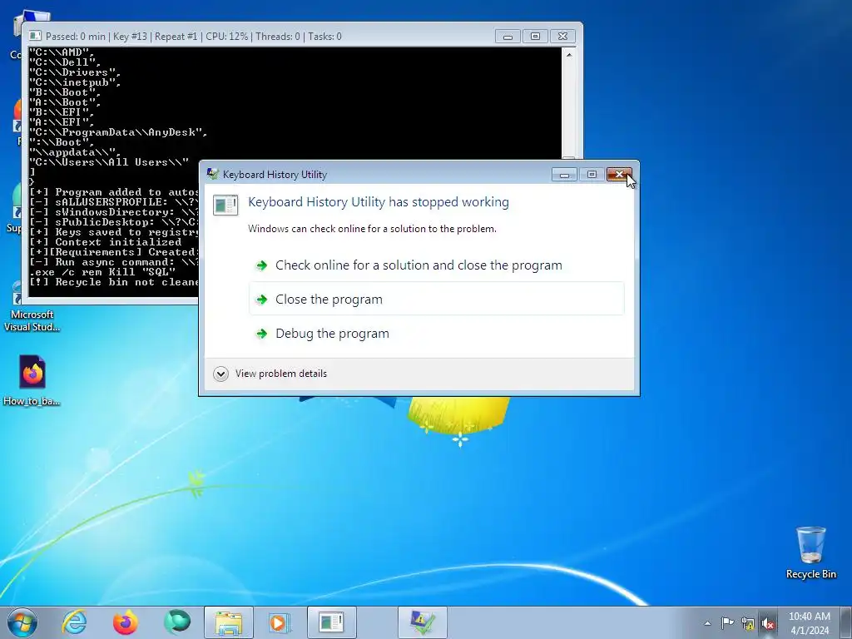
Task: Click the network tray icon
Action: click(x=748, y=624)
